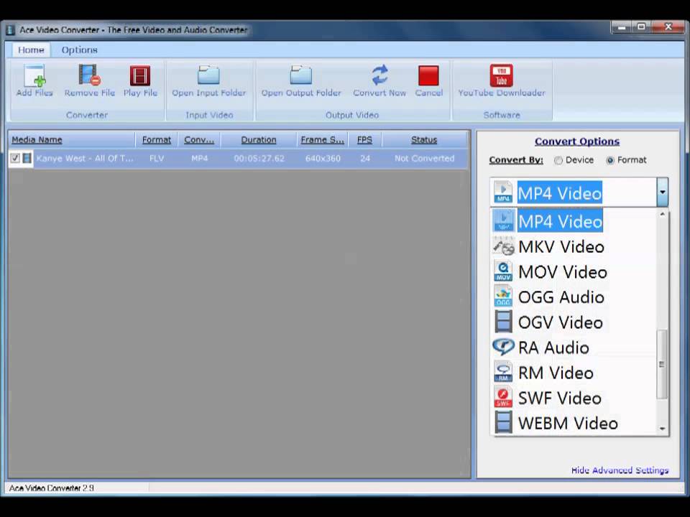
Task: Click the Add Files icon
Action: click(34, 75)
